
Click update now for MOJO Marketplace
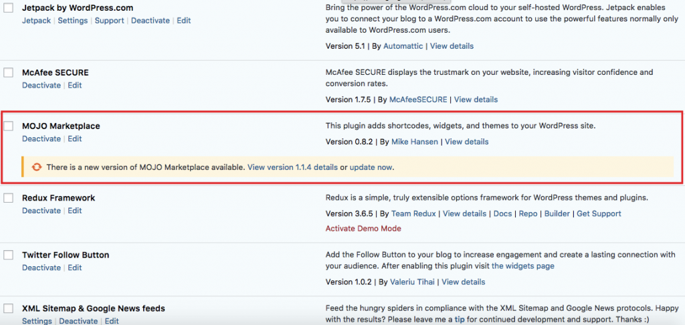tap(371, 167)
